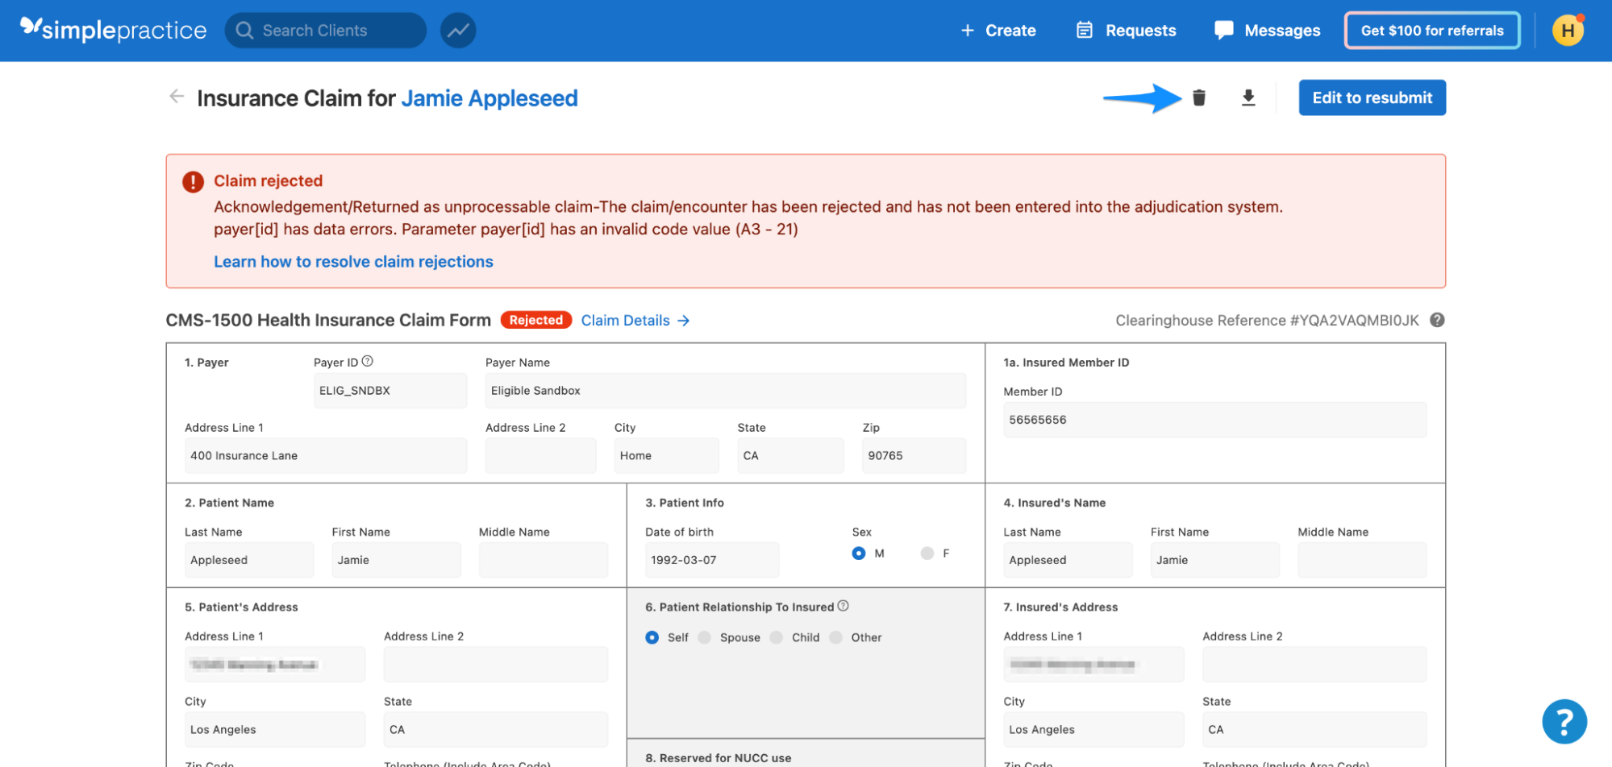Open Requests

(x=1127, y=31)
